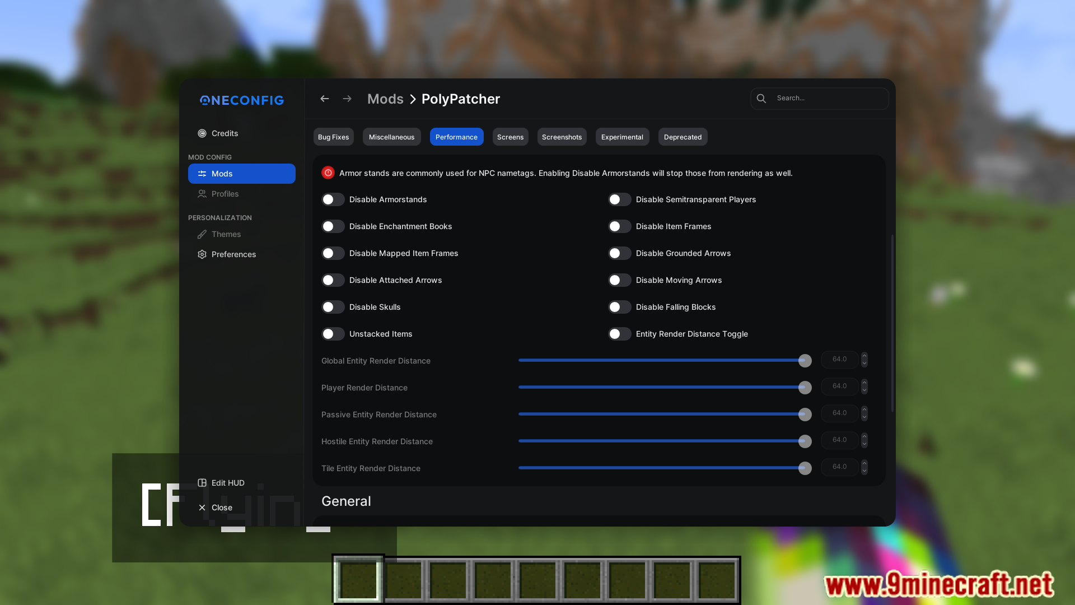1075x605 pixels.
Task: Open the Experimental tab
Action: coord(623,137)
